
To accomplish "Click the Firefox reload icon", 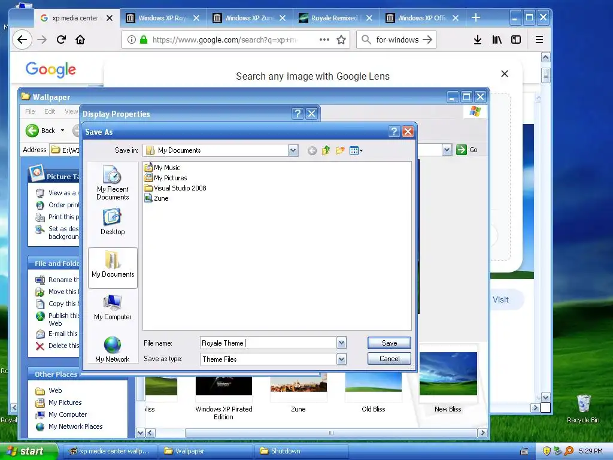I will tap(61, 40).
